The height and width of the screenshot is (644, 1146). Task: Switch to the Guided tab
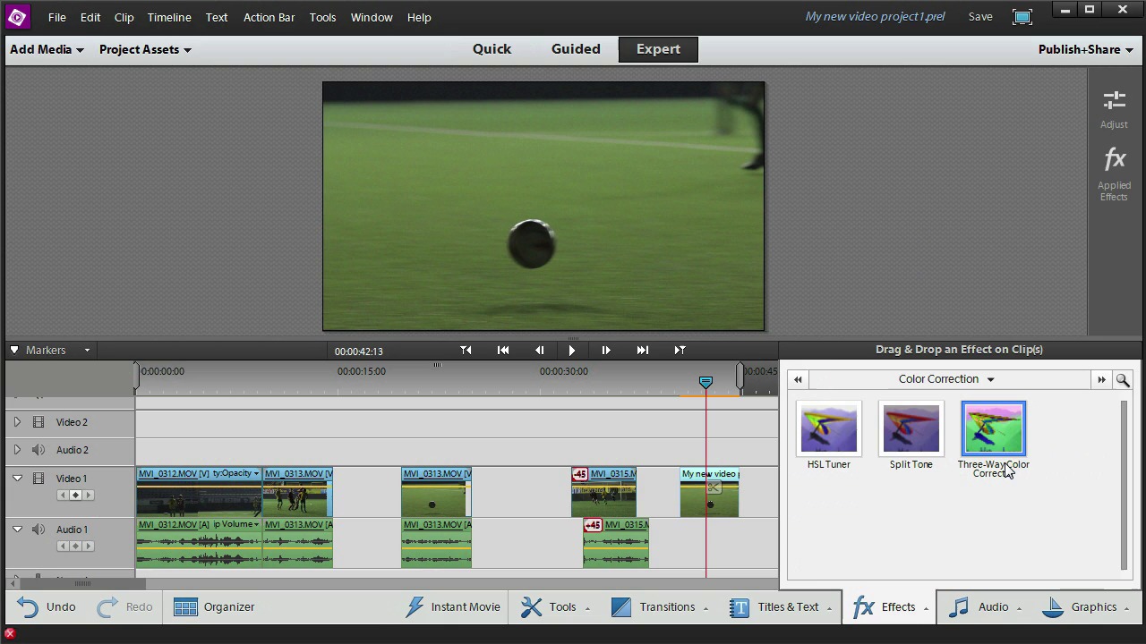[x=576, y=49]
